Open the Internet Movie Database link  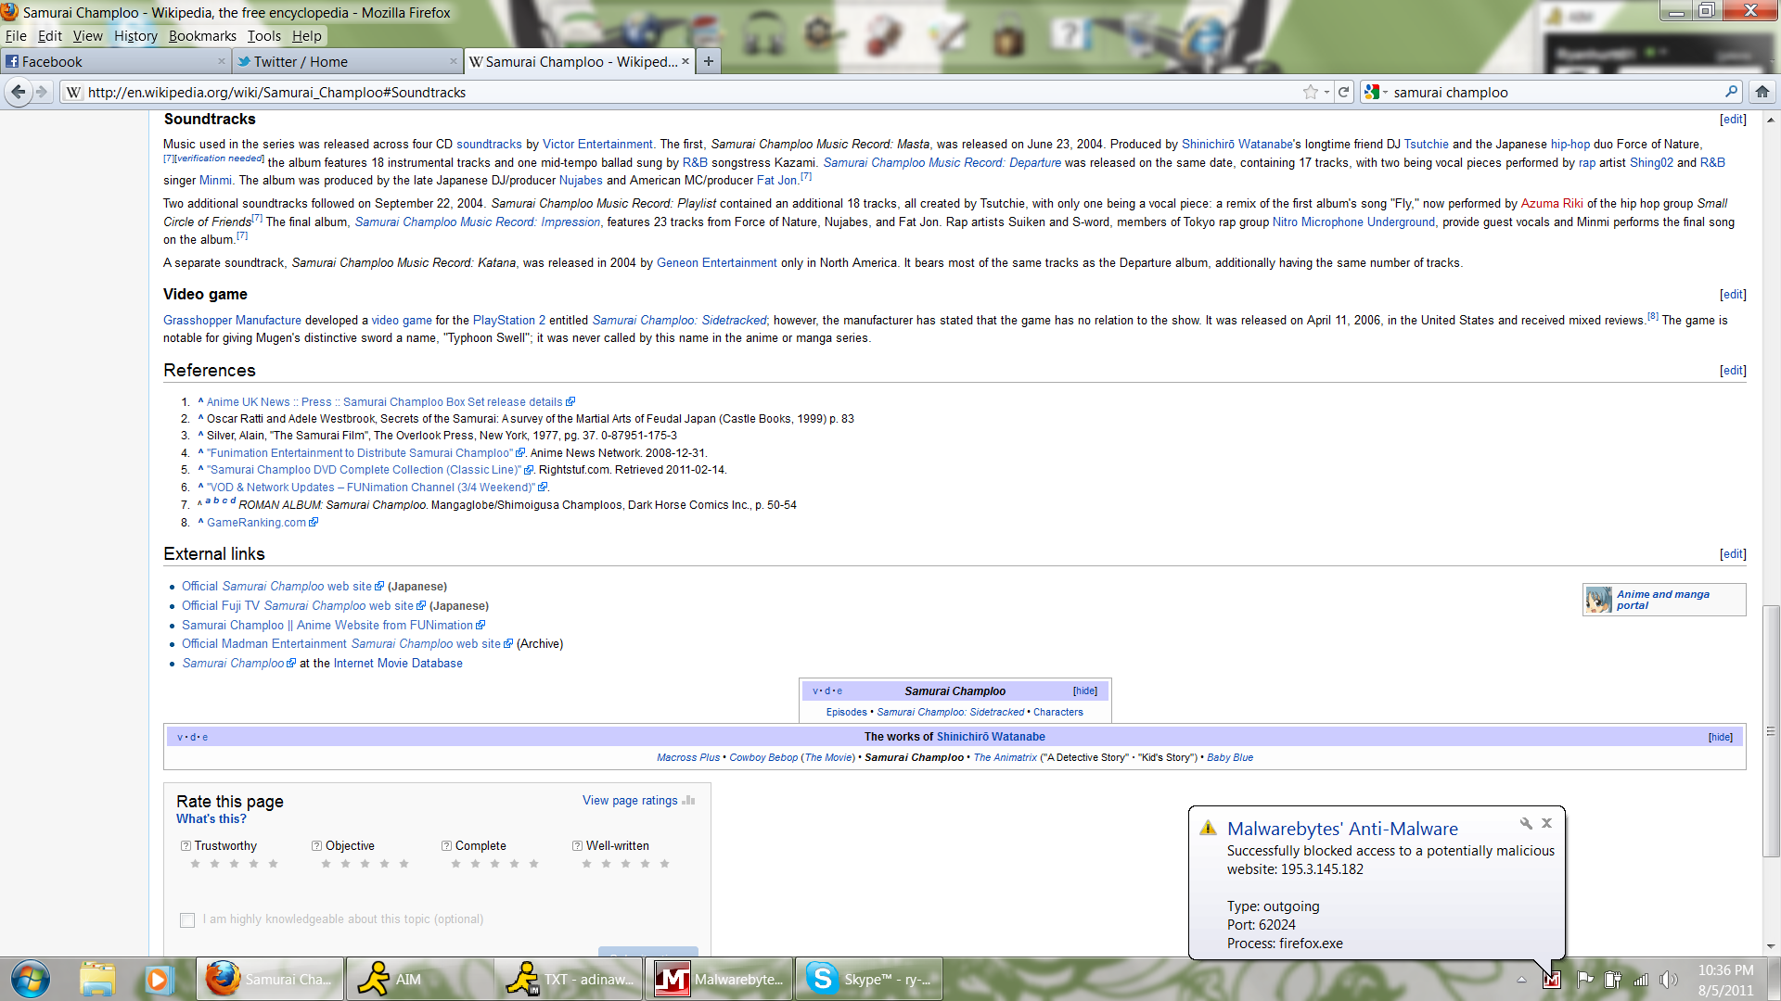point(398,663)
